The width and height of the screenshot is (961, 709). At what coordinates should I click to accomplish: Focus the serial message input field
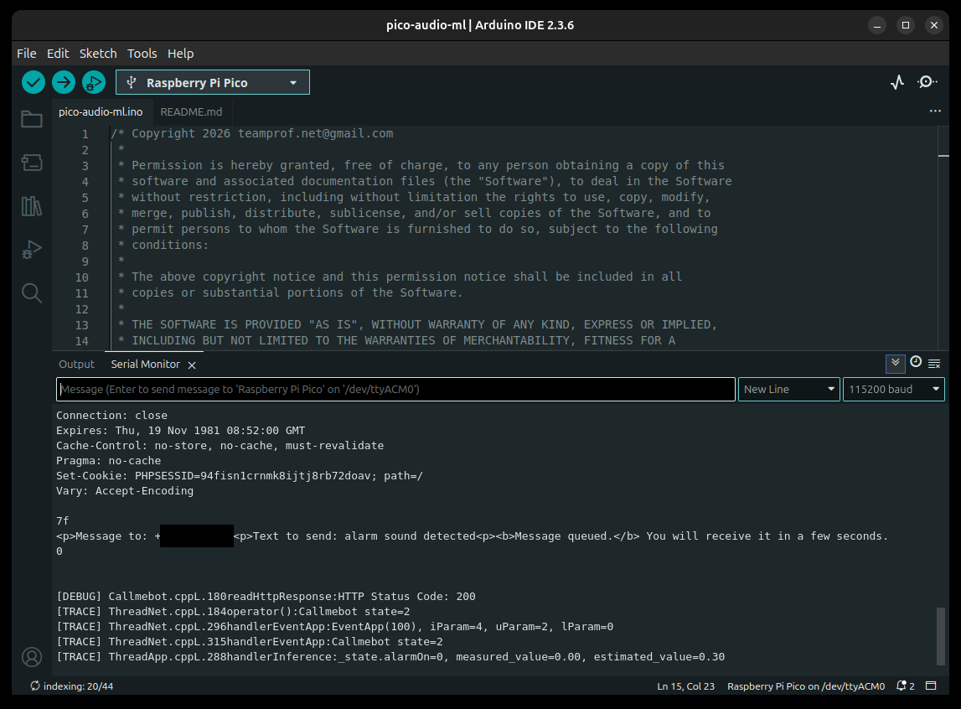click(396, 389)
